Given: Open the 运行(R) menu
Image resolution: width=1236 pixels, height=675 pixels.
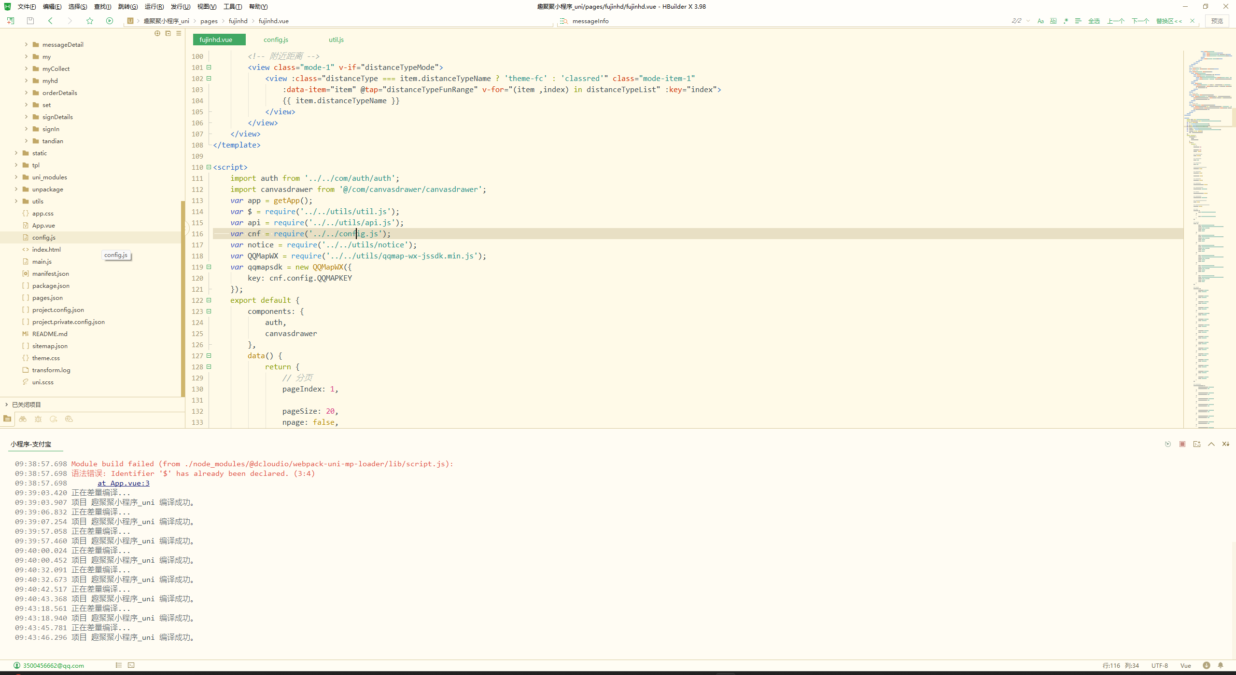Looking at the screenshot, I should click(x=154, y=6).
